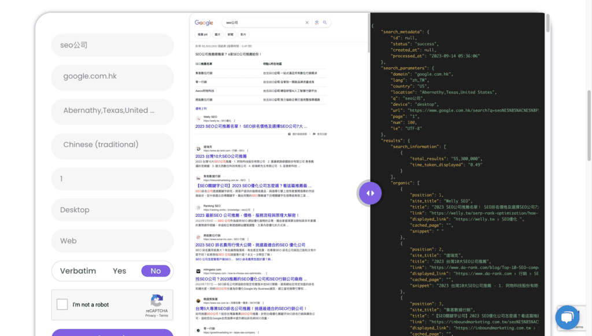The width and height of the screenshot is (592, 336).
Task: Click the magnifier search icon in Google bar
Action: (x=325, y=23)
